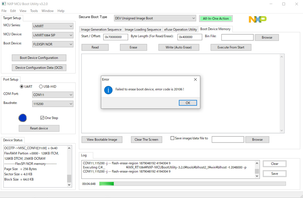Open Device Configuration Data (DCD) button
The width and height of the screenshot is (303, 198).
pos(39,68)
